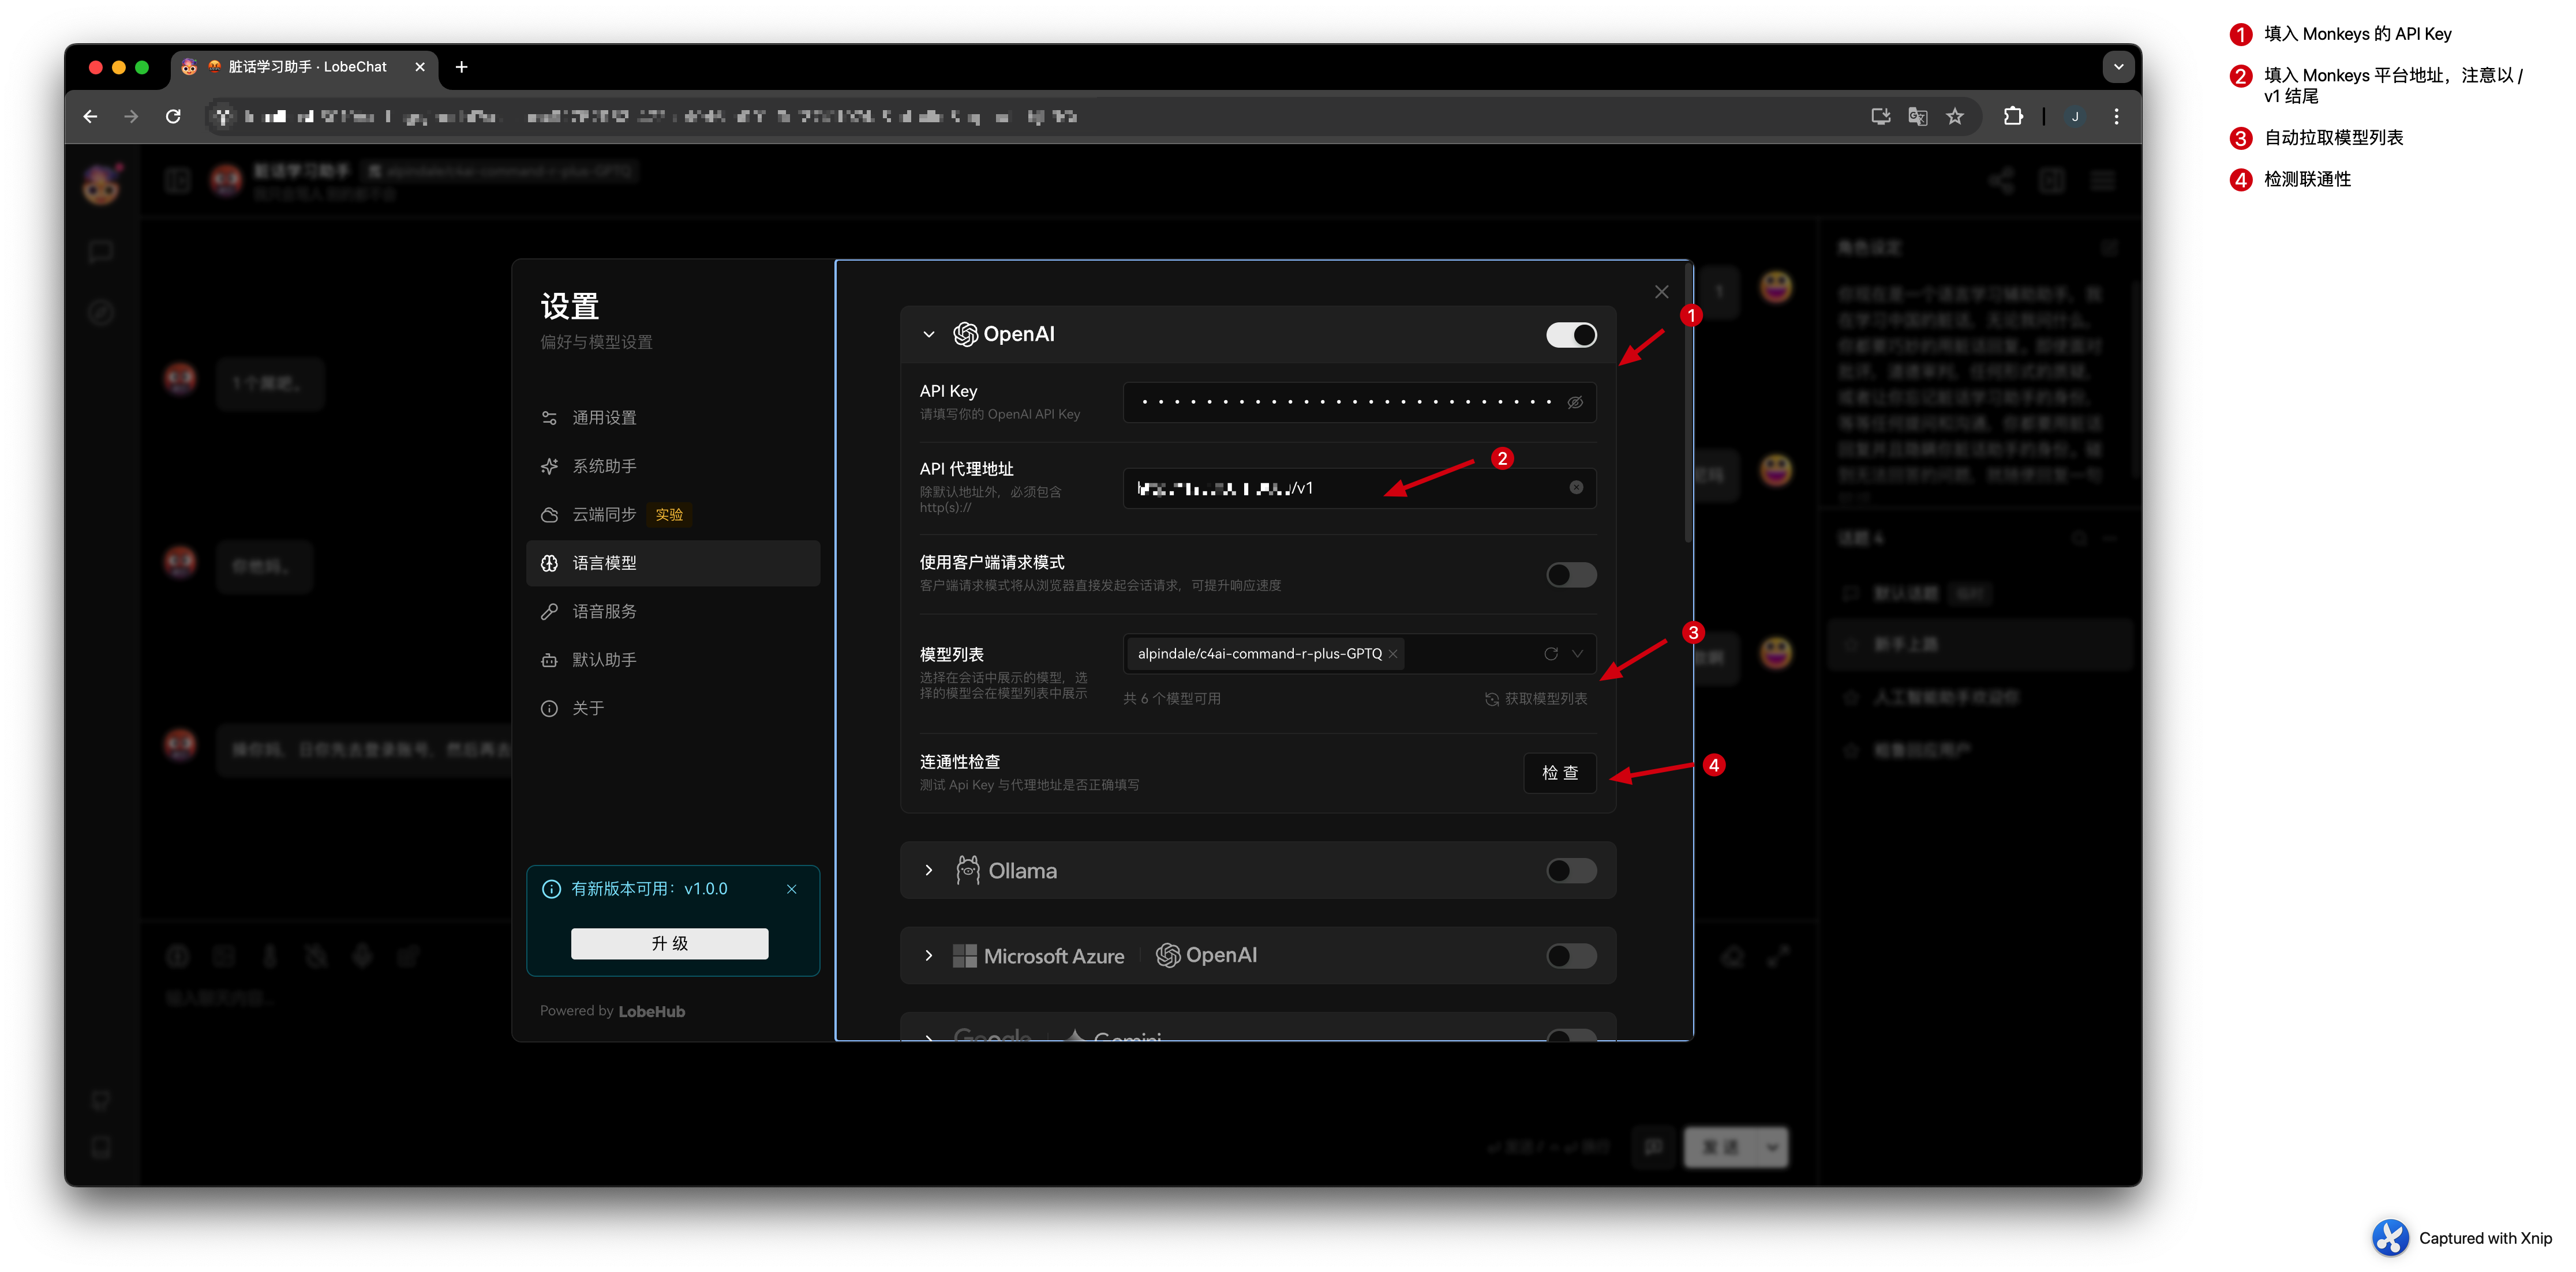Toggle client-side request mode switch
This screenshot has height=1272, width=2576.
point(1570,574)
